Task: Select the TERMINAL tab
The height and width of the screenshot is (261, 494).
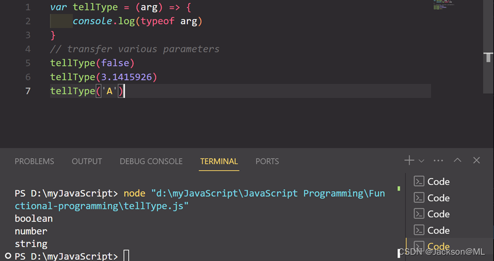Action: (219, 161)
